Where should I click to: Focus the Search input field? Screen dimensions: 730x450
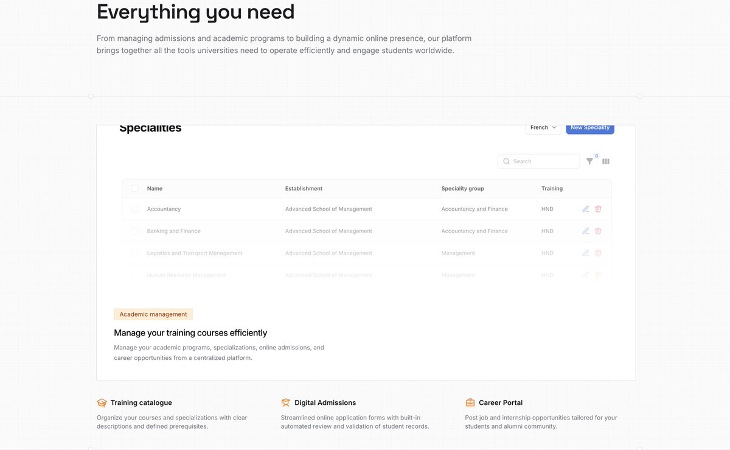click(539, 161)
